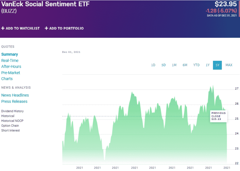View the Option Chain
This screenshot has width=240, height=171.
pyautogui.click(x=10, y=125)
